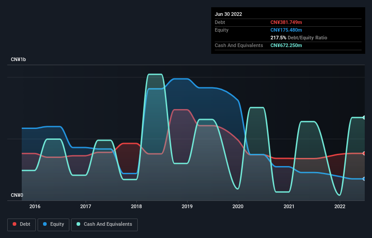Click the 2016 x-axis label
Screen dimensions: 372x238
(x=35, y=206)
